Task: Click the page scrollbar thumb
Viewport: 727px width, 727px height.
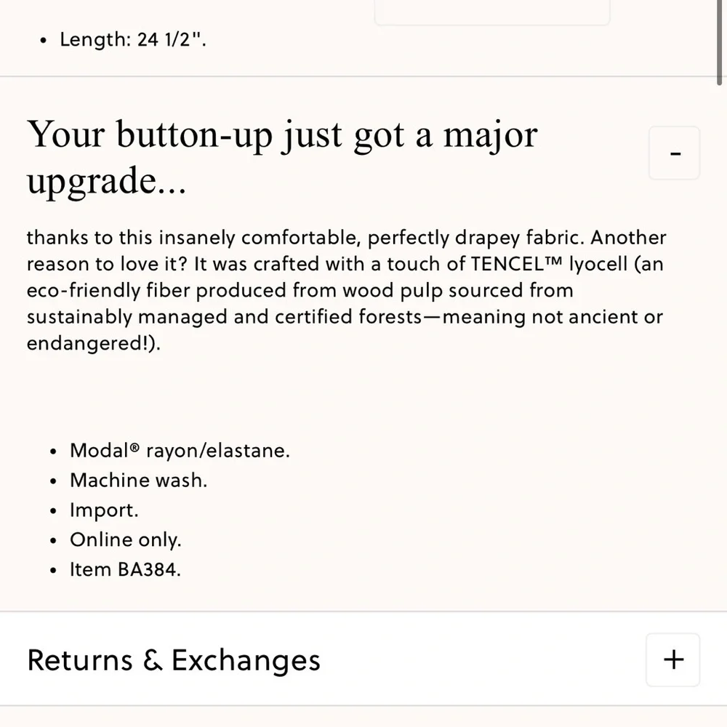Action: coord(719,43)
